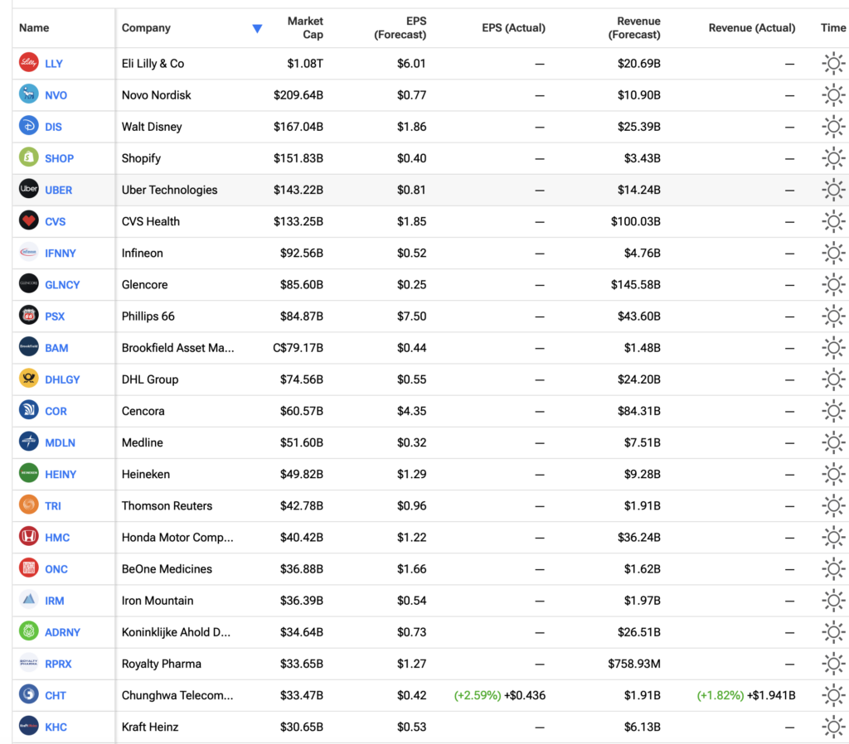The width and height of the screenshot is (849, 744).
Task: Sort by Revenue (Actual) column header
Action: [751, 27]
